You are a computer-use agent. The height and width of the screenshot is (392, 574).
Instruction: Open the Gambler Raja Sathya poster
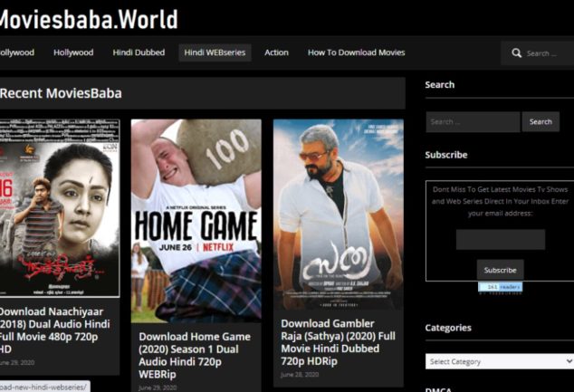(339, 215)
